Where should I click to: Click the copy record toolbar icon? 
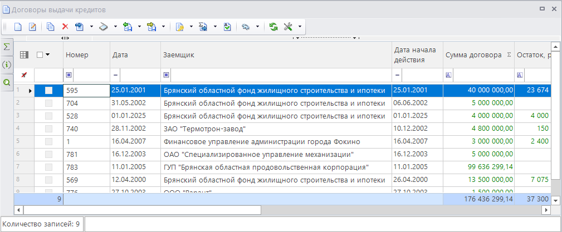tap(51, 27)
